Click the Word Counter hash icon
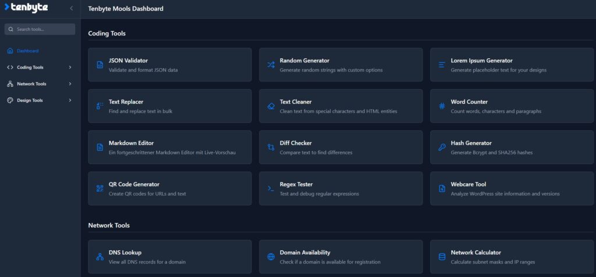This screenshot has width=596, height=277. click(x=442, y=106)
